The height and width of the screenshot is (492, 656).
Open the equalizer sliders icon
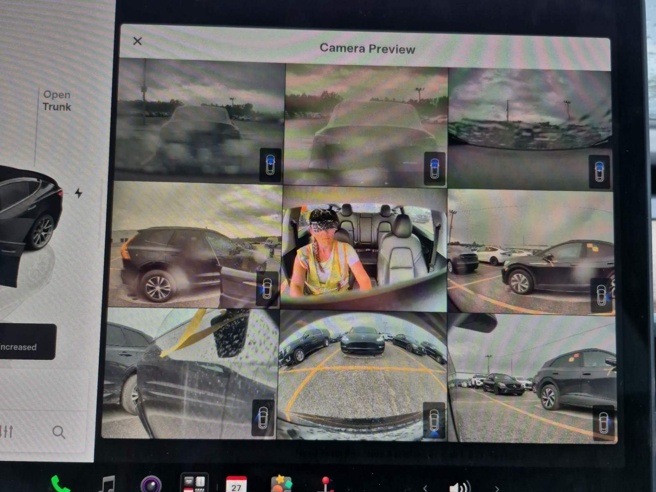(7, 431)
